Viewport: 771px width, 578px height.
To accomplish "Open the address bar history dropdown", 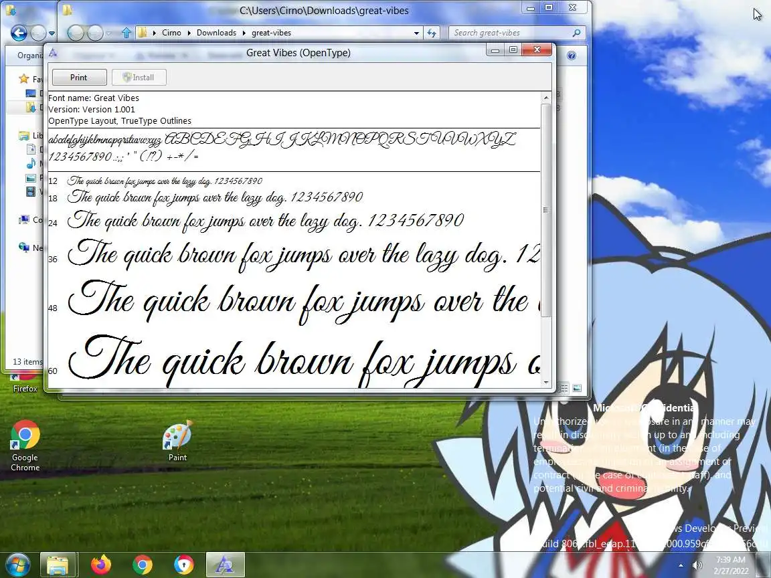I will pos(416,33).
